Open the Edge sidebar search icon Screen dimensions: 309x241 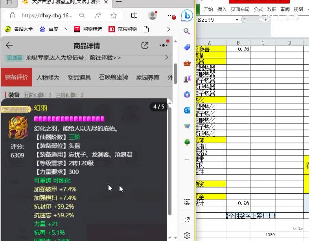coord(187,31)
